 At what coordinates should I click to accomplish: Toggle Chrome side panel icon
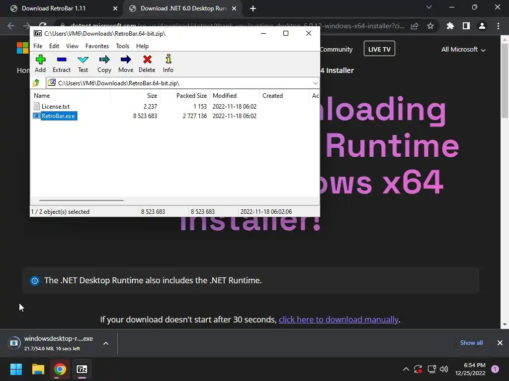pyautogui.click(x=466, y=26)
